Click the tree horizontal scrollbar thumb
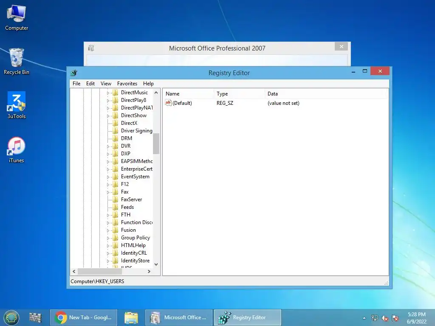This screenshot has height=326, width=435. point(99,271)
